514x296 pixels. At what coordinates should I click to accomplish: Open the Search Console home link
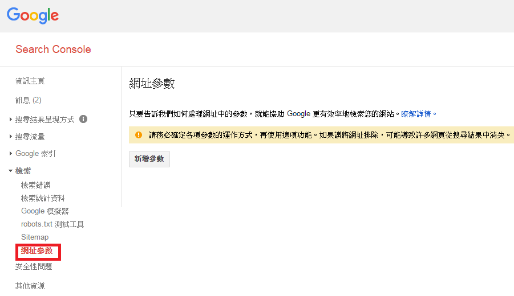53,49
